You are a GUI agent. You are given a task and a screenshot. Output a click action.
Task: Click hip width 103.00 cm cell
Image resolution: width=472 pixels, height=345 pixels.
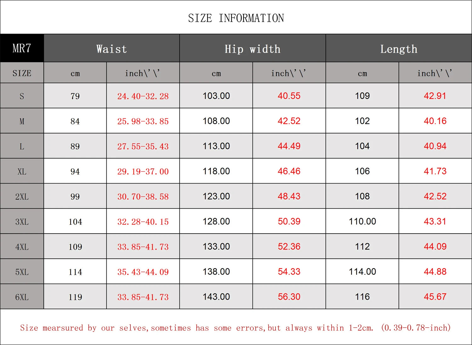coord(216,96)
